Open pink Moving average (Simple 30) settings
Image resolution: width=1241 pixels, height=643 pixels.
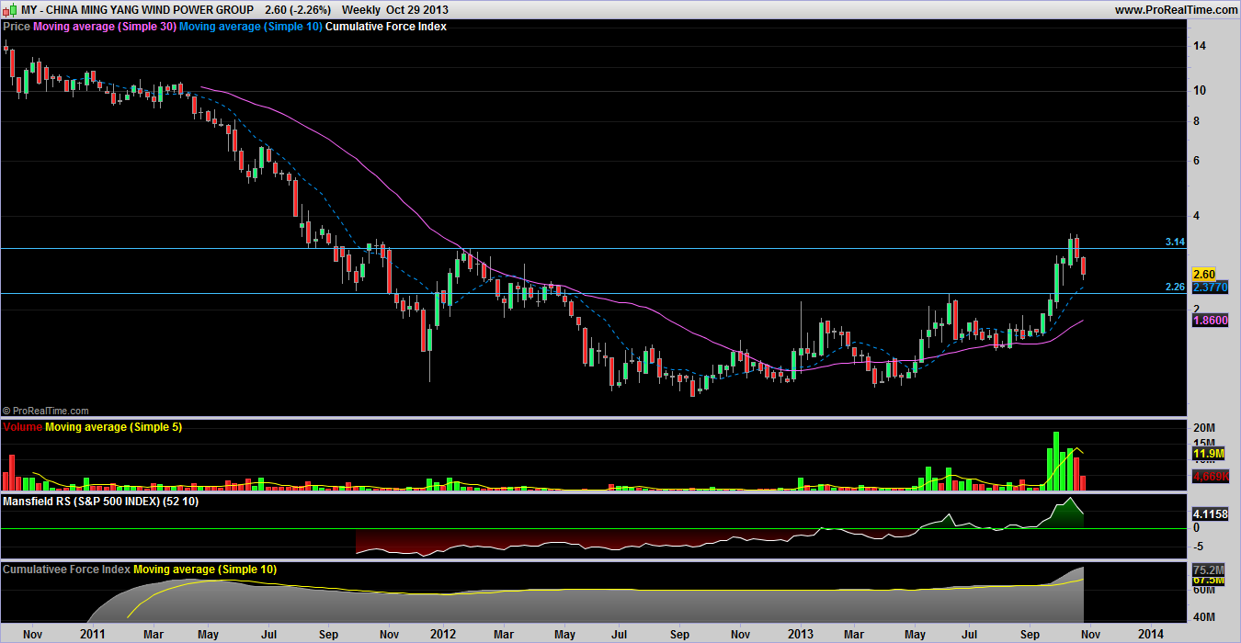pyautogui.click(x=104, y=27)
